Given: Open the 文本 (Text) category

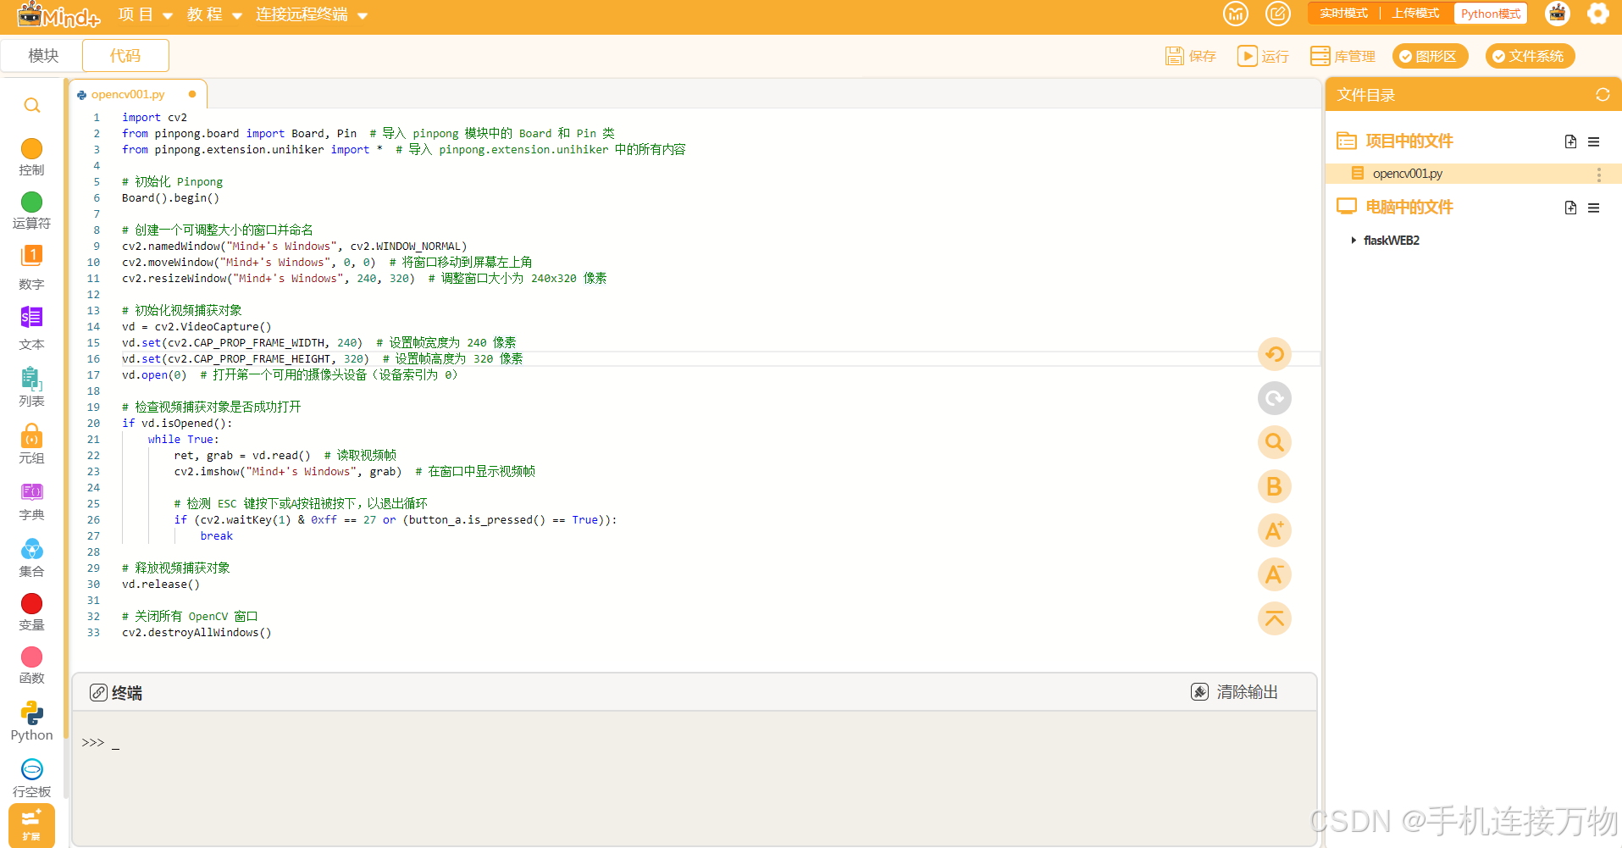Looking at the screenshot, I should tap(31, 329).
